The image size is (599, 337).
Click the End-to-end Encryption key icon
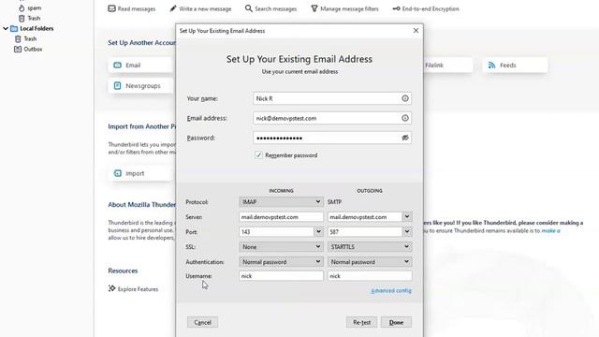(396, 8)
